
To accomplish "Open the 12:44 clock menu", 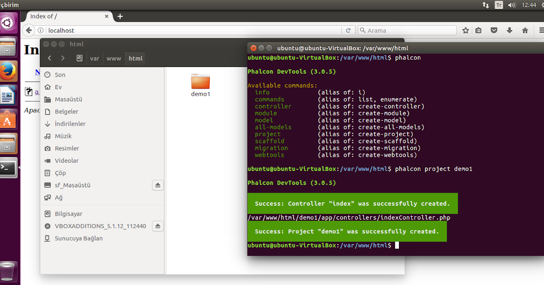I will pos(529,5).
